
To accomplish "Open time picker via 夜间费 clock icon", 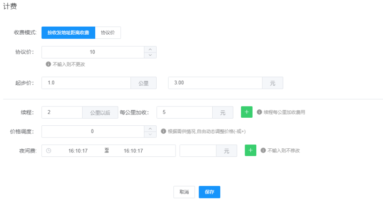I will point(48,151).
